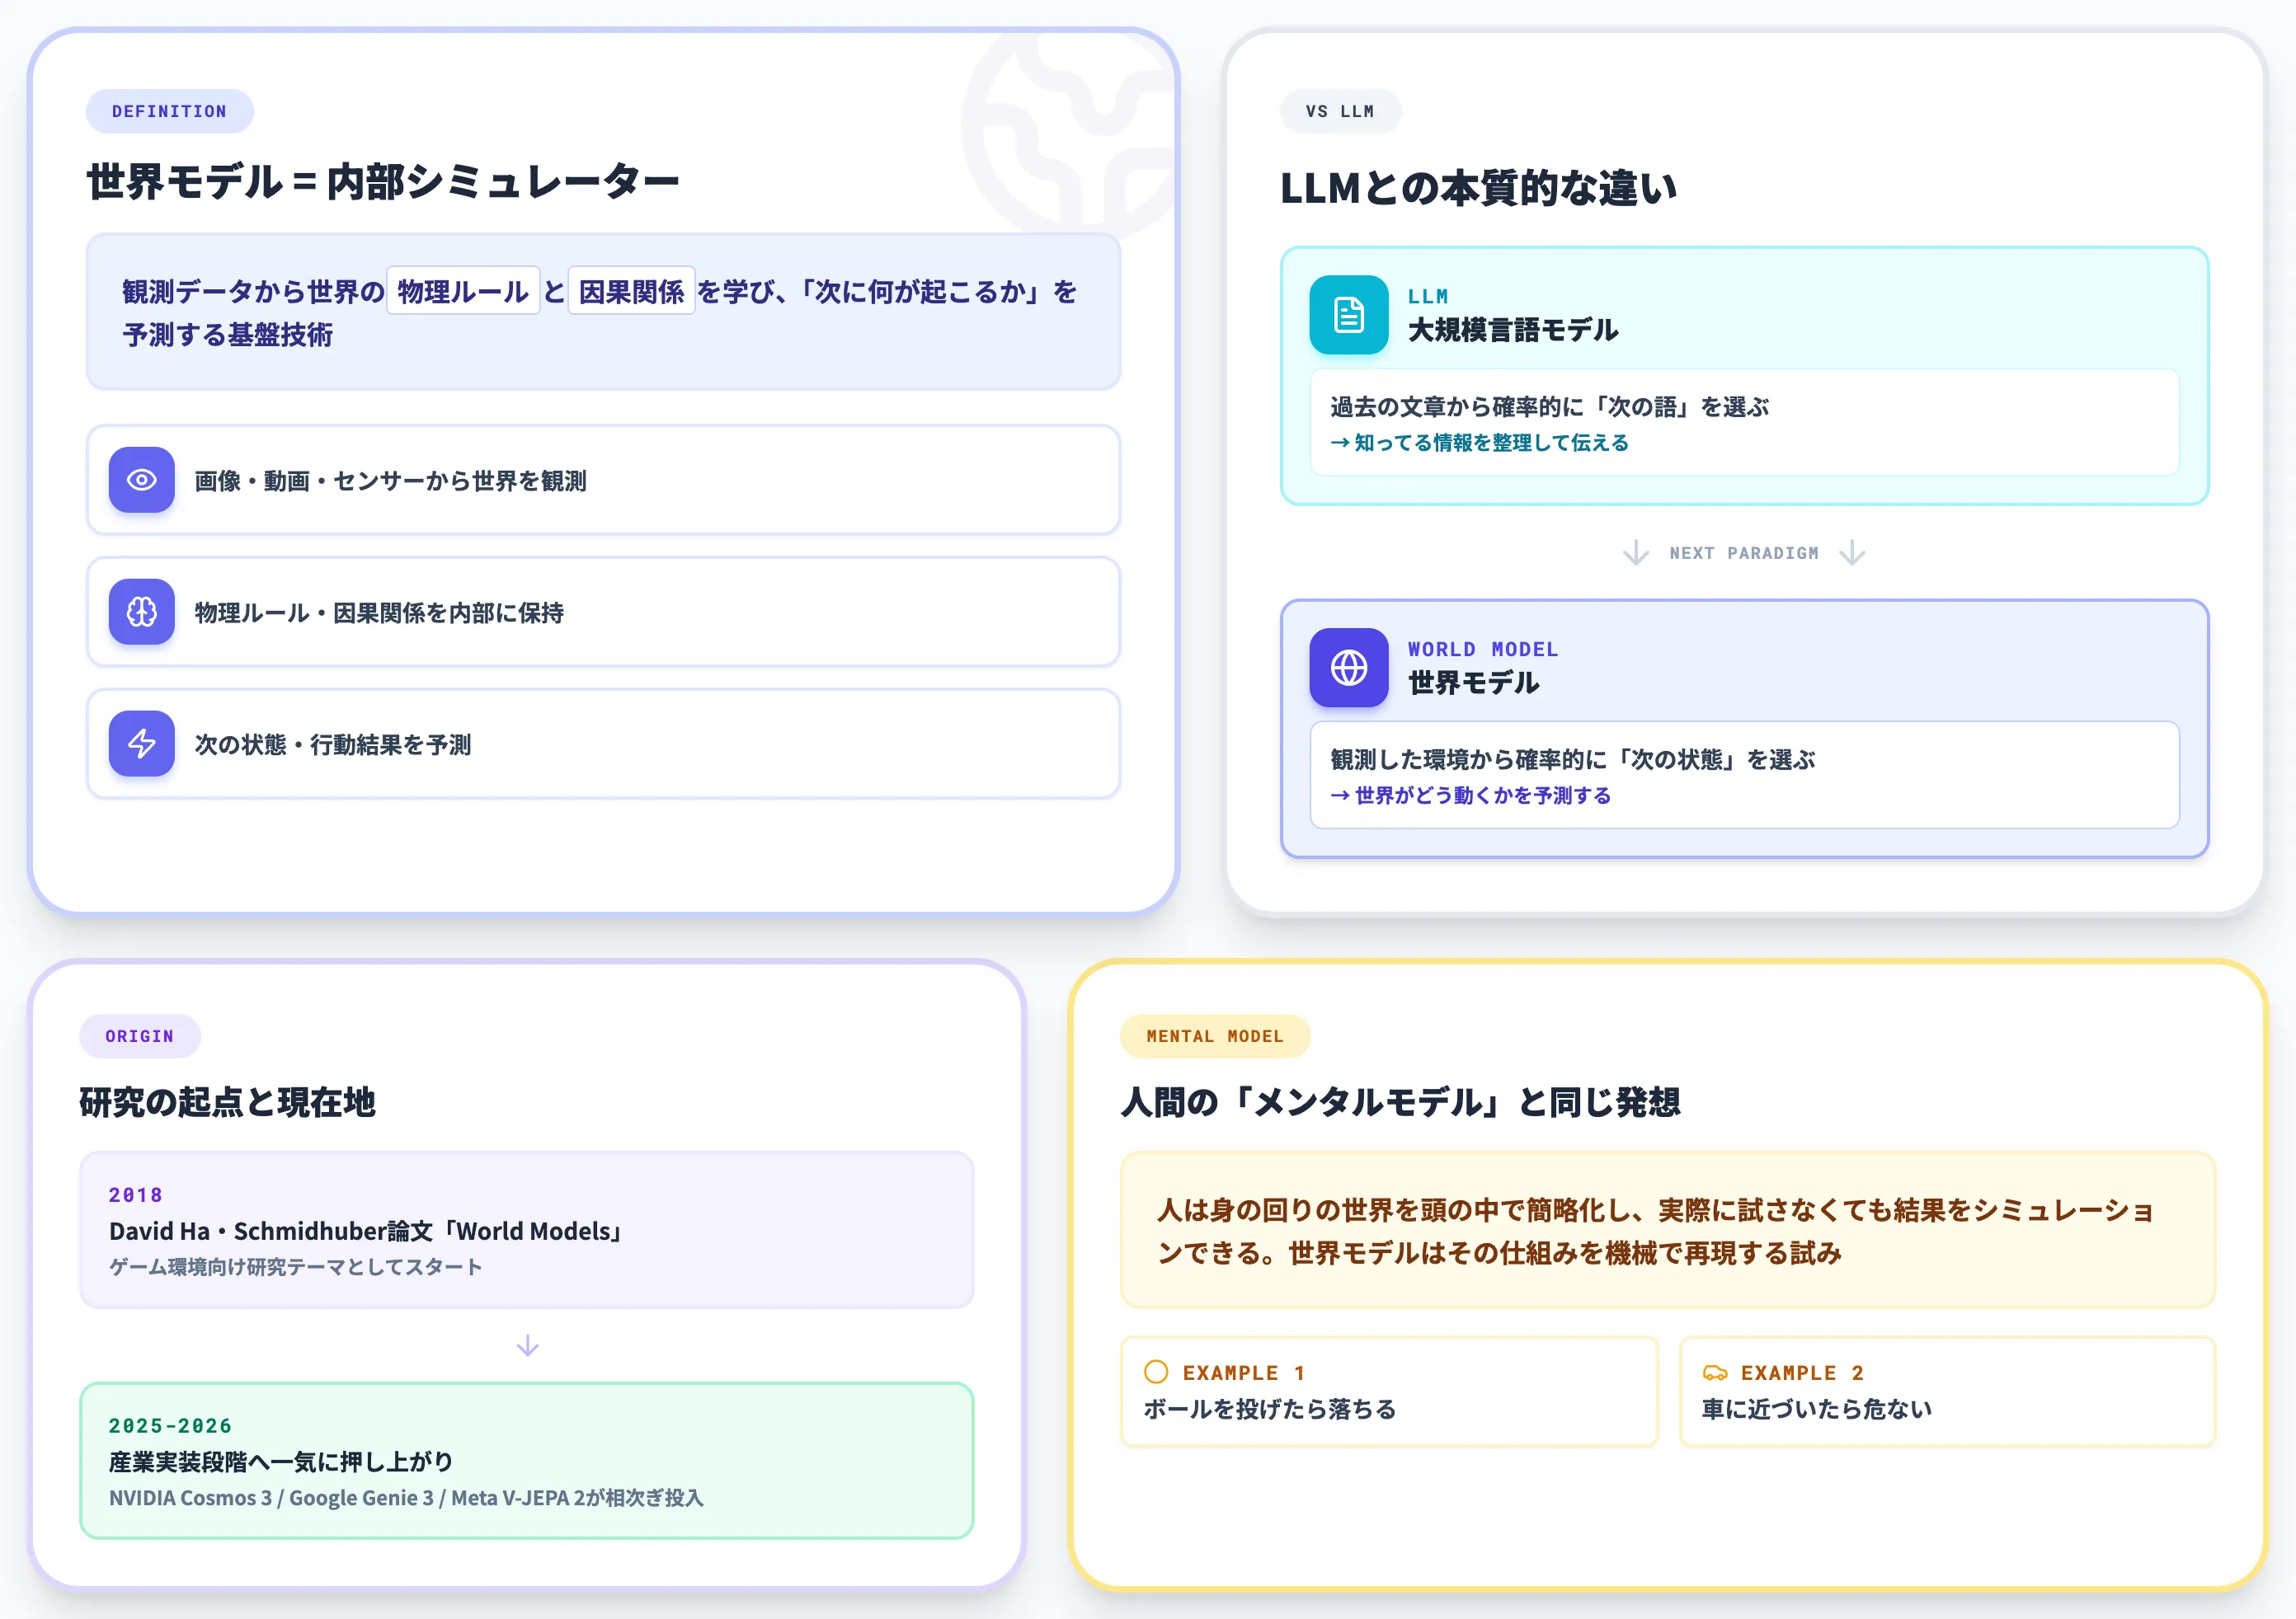Click the heading 世界モデル = 内部シミュレーター
2296x1619 pixels.
pos(382,183)
